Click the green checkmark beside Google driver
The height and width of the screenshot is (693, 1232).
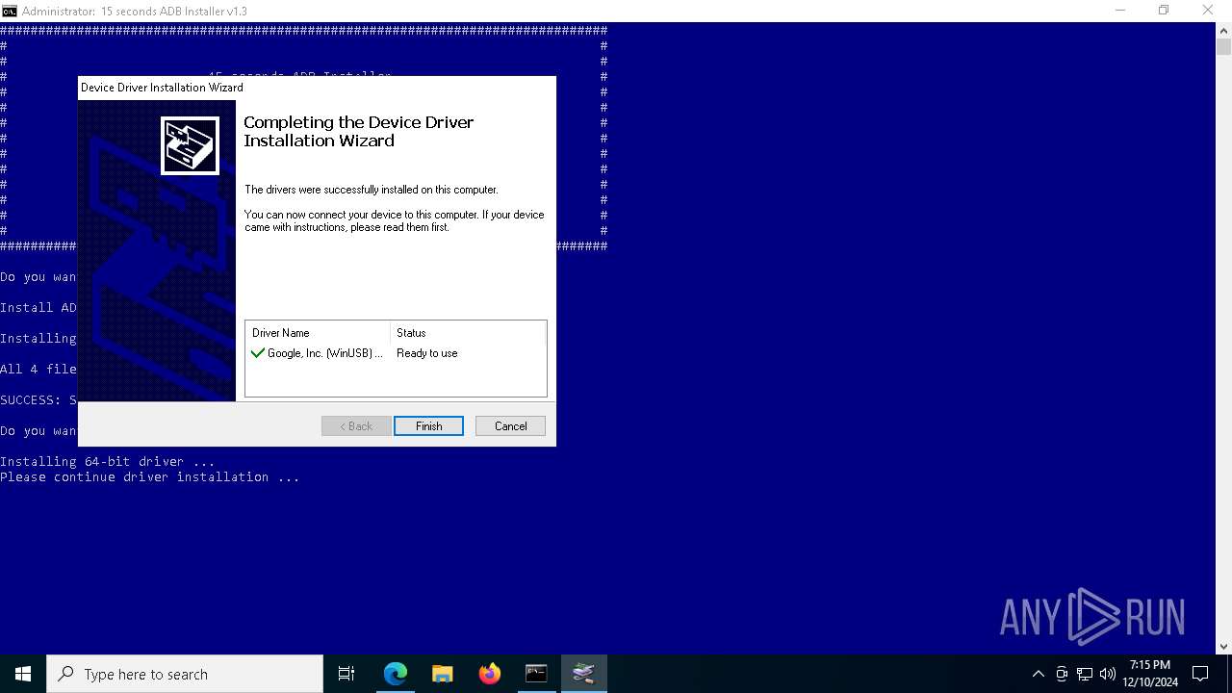(x=257, y=353)
